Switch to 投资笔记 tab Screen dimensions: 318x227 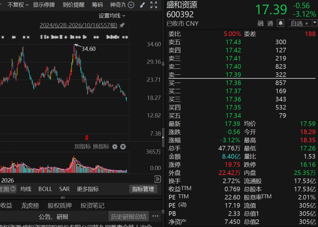(x=92, y=206)
